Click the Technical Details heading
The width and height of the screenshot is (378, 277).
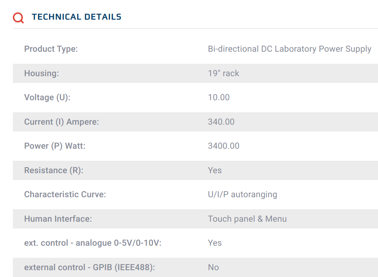point(76,17)
